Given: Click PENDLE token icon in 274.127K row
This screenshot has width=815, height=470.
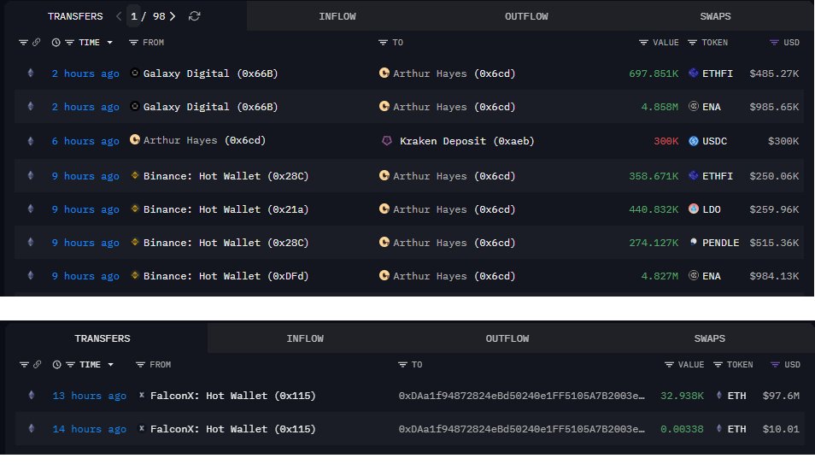Looking at the screenshot, I should tap(694, 242).
